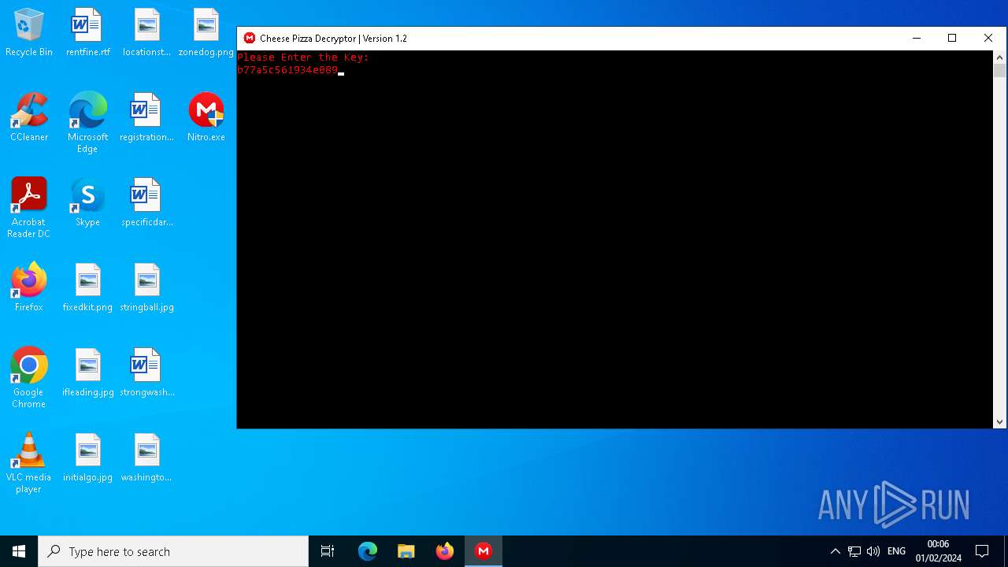Open the Firefox desktop shortcut
The image size is (1008, 567).
[29, 288]
